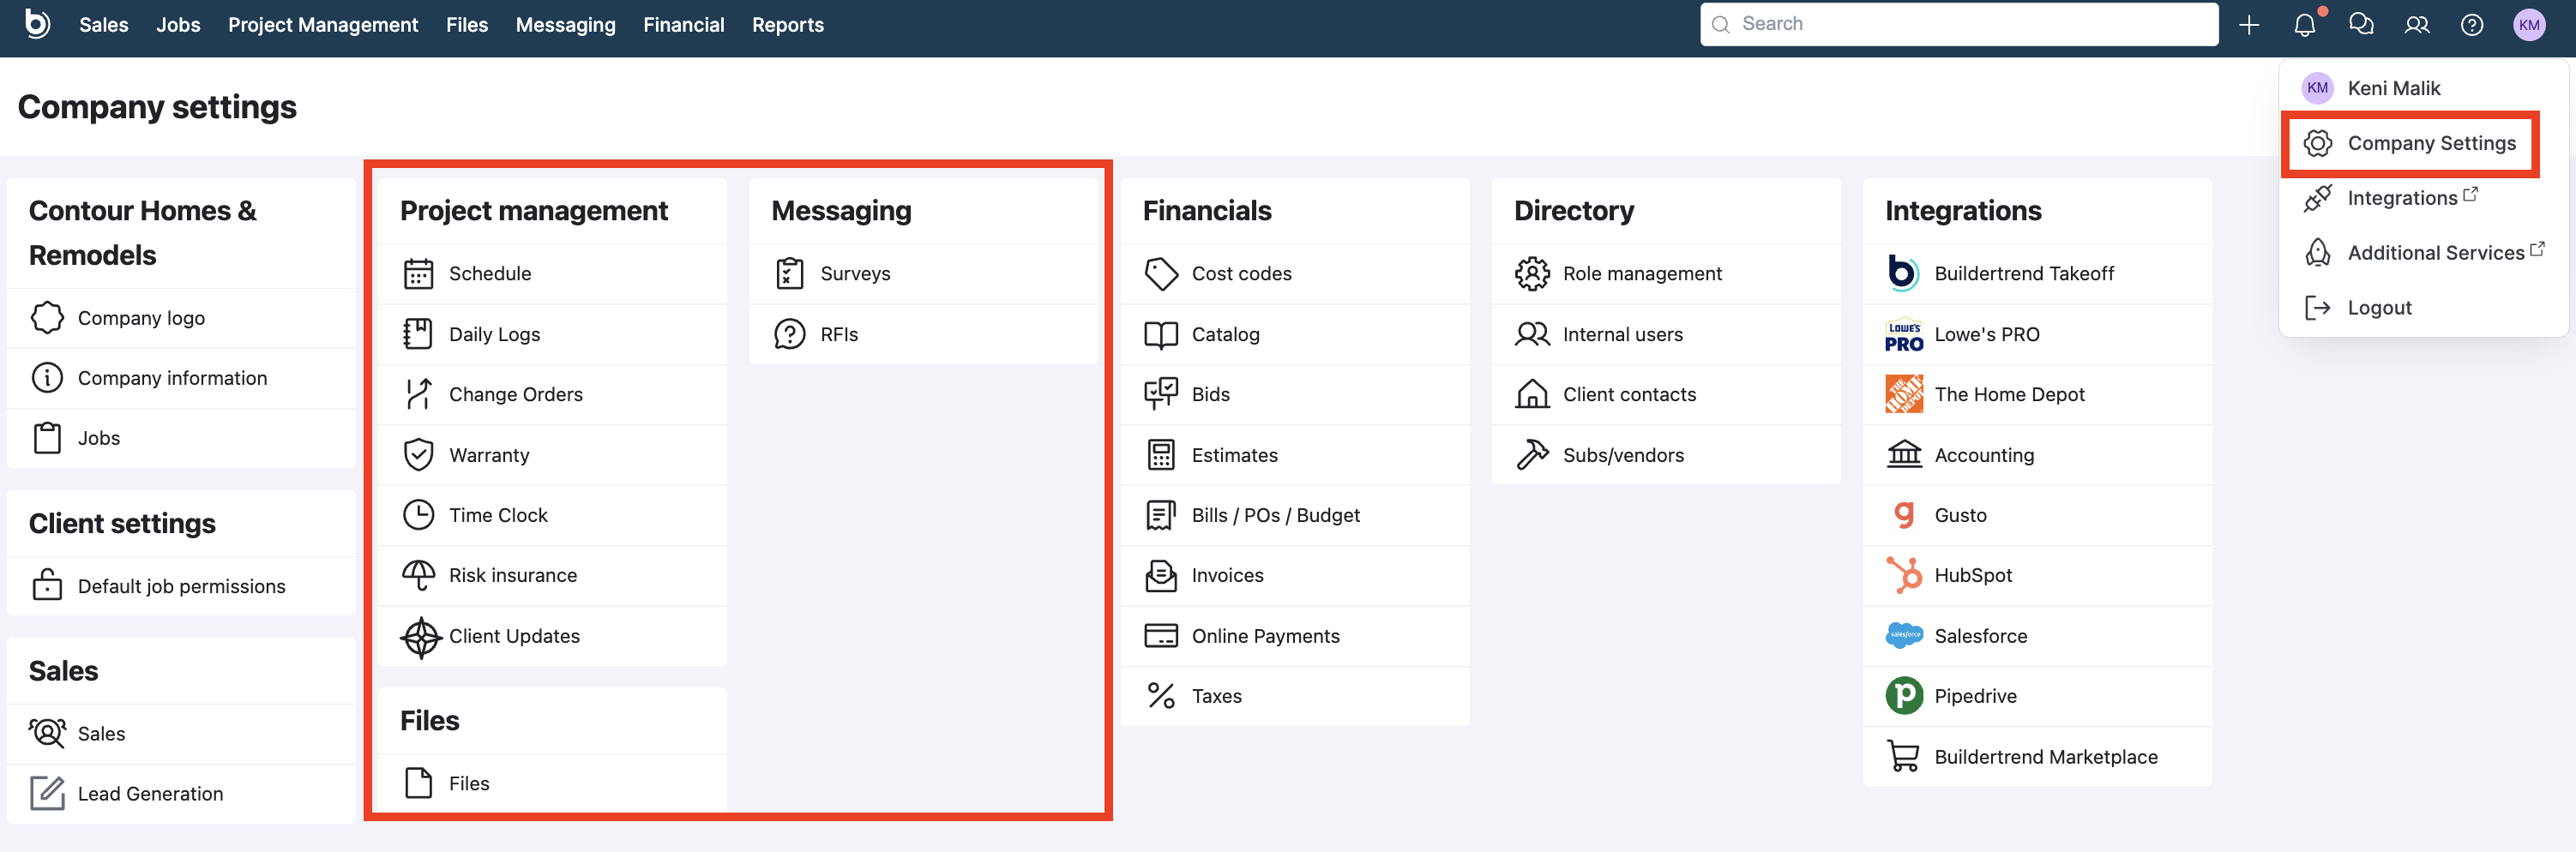
Task: Click the Taxes percent icon
Action: pos(1161,696)
